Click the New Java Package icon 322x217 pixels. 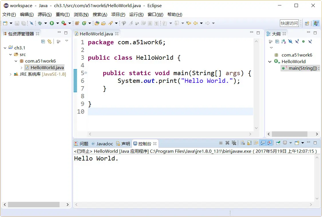[x=77, y=23]
